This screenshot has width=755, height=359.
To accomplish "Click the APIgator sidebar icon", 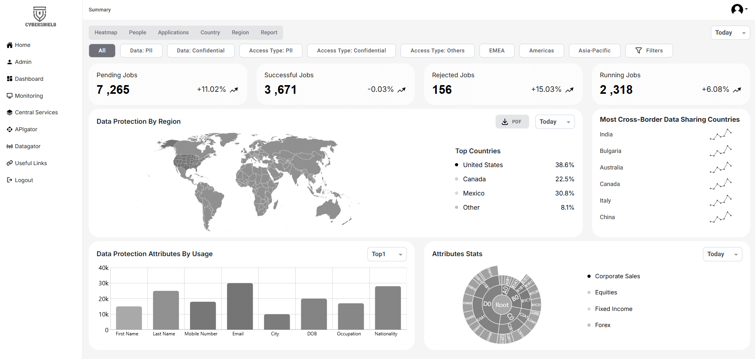I will pyautogui.click(x=9, y=130).
